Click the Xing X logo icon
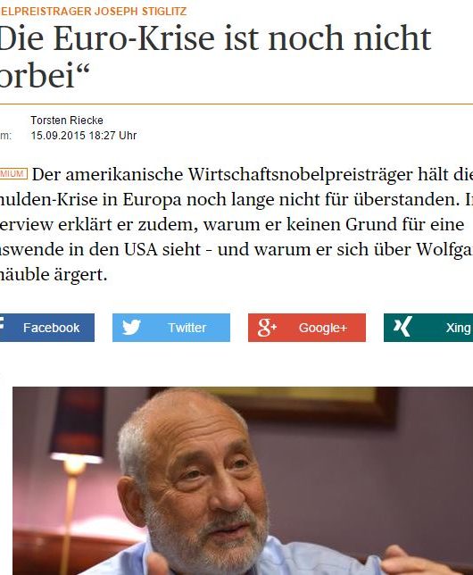473x575 pixels. 402,327
